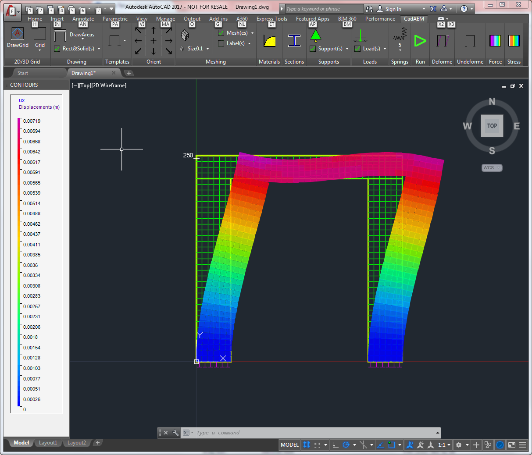532x455 pixels.
Task: Expand the Size0.1 mesh size dropdown
Action: coord(207,49)
